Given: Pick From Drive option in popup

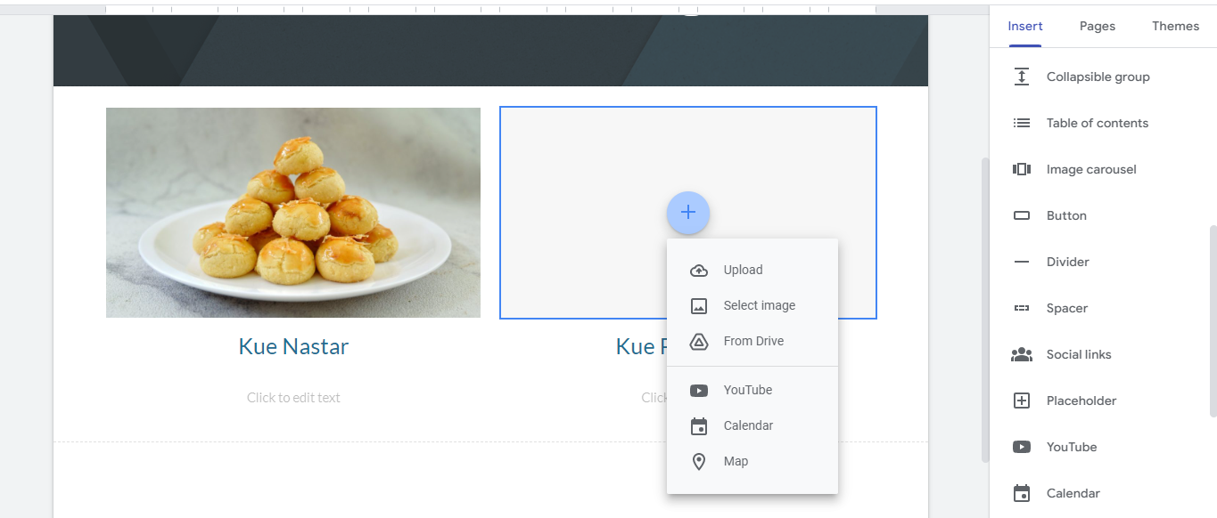Looking at the screenshot, I should (752, 341).
